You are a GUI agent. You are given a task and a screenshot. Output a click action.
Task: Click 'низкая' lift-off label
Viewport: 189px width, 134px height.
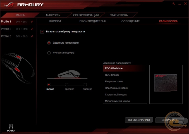click(x=50, y=89)
